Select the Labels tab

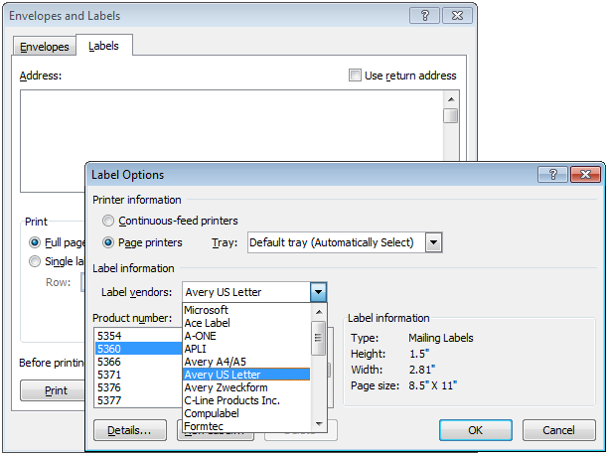tap(104, 46)
